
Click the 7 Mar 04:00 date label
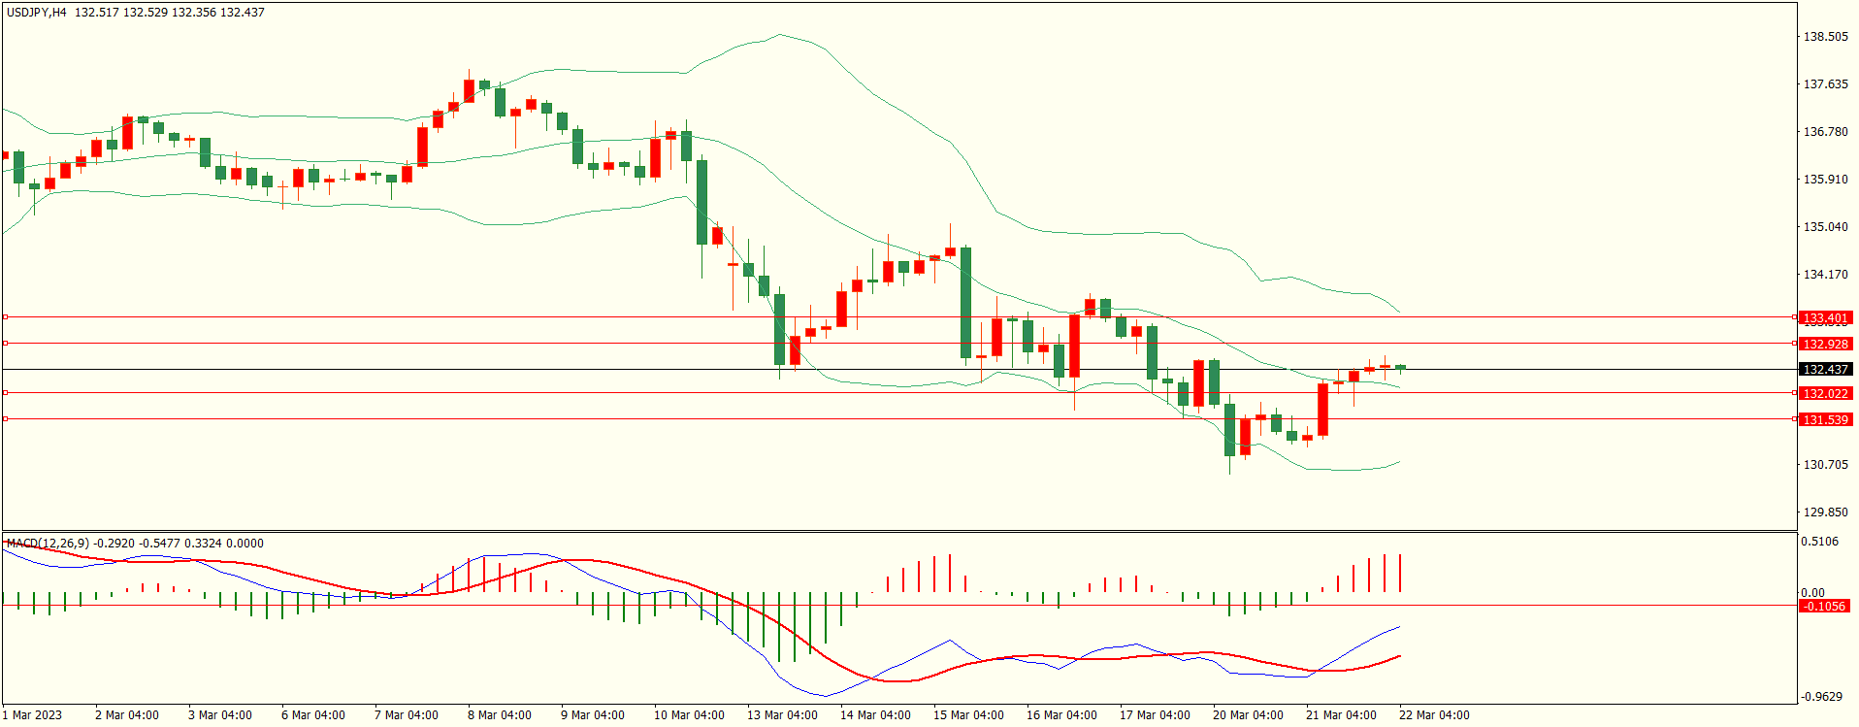[407, 715]
